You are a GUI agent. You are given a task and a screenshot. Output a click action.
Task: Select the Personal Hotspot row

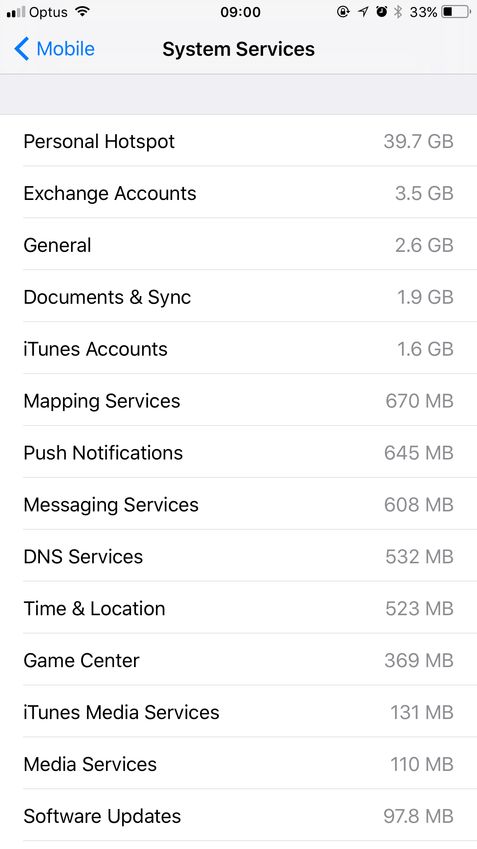pyautogui.click(x=238, y=140)
